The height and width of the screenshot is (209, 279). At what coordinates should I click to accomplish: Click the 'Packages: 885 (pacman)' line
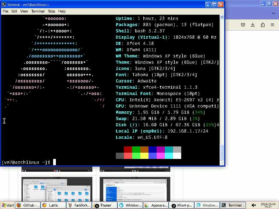click(164, 24)
